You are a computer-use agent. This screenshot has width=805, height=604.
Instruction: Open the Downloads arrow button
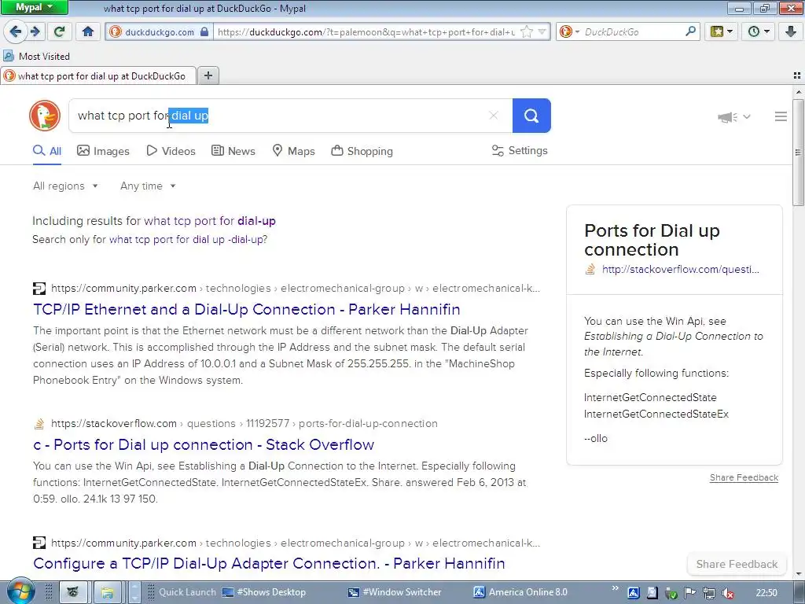click(x=791, y=31)
